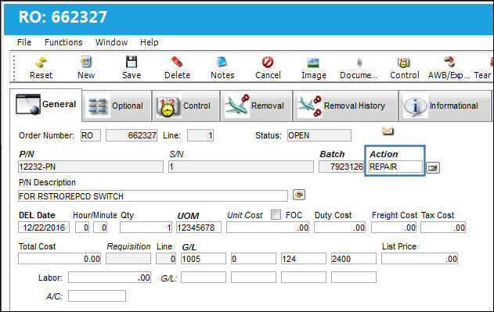Click the A/C input field
This screenshot has height=312, width=494.
click(97, 296)
